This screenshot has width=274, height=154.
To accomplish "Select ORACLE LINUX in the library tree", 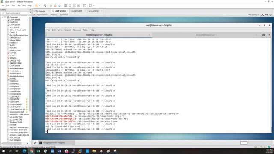I will [x=15, y=38].
